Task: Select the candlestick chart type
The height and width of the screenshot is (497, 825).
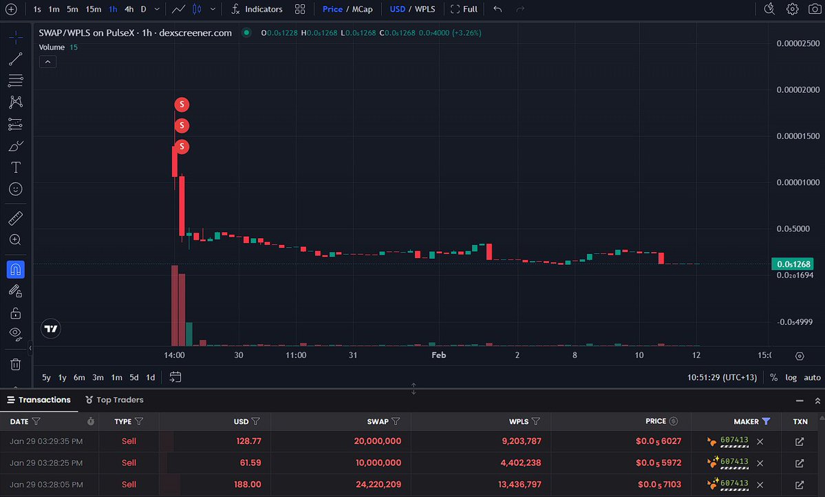Action: point(197,9)
